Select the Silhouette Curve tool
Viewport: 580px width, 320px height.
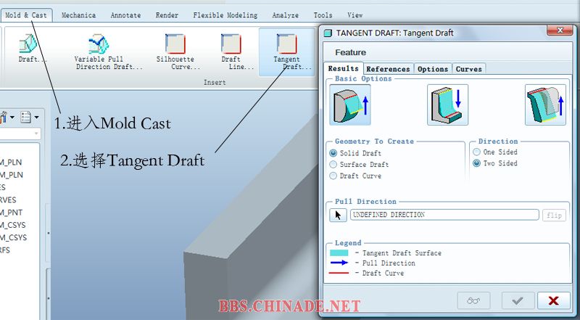(x=178, y=52)
